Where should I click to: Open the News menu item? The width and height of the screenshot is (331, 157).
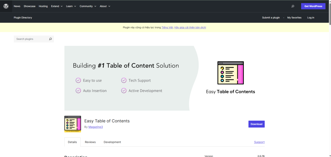(x=17, y=6)
